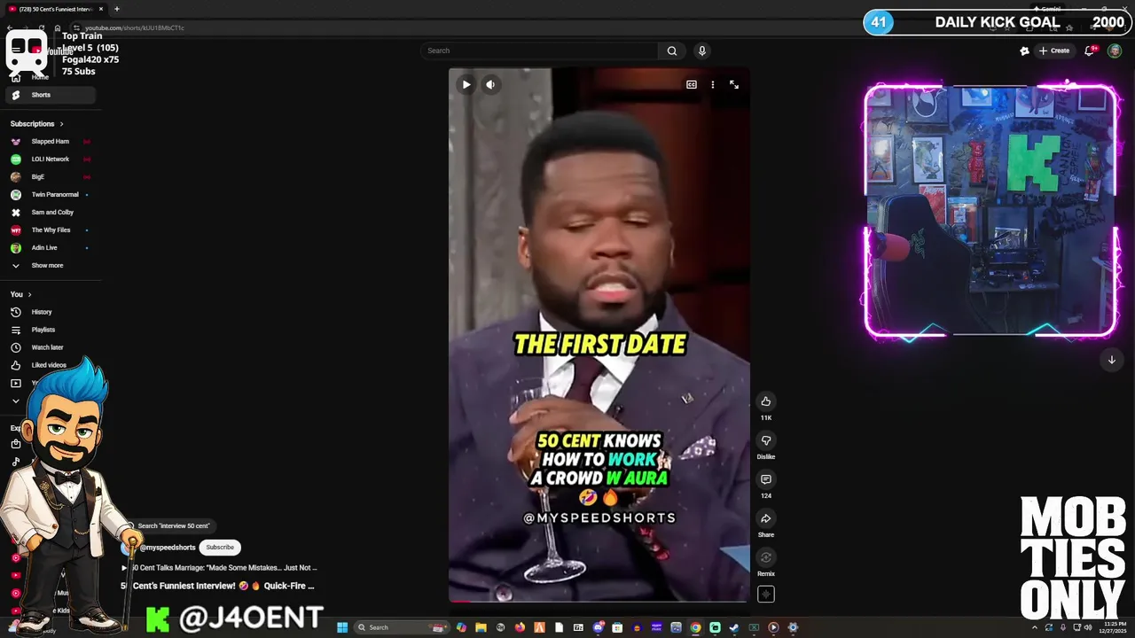Open account avatar menu
Viewport: 1135px width, 638px height.
pos(1115,51)
